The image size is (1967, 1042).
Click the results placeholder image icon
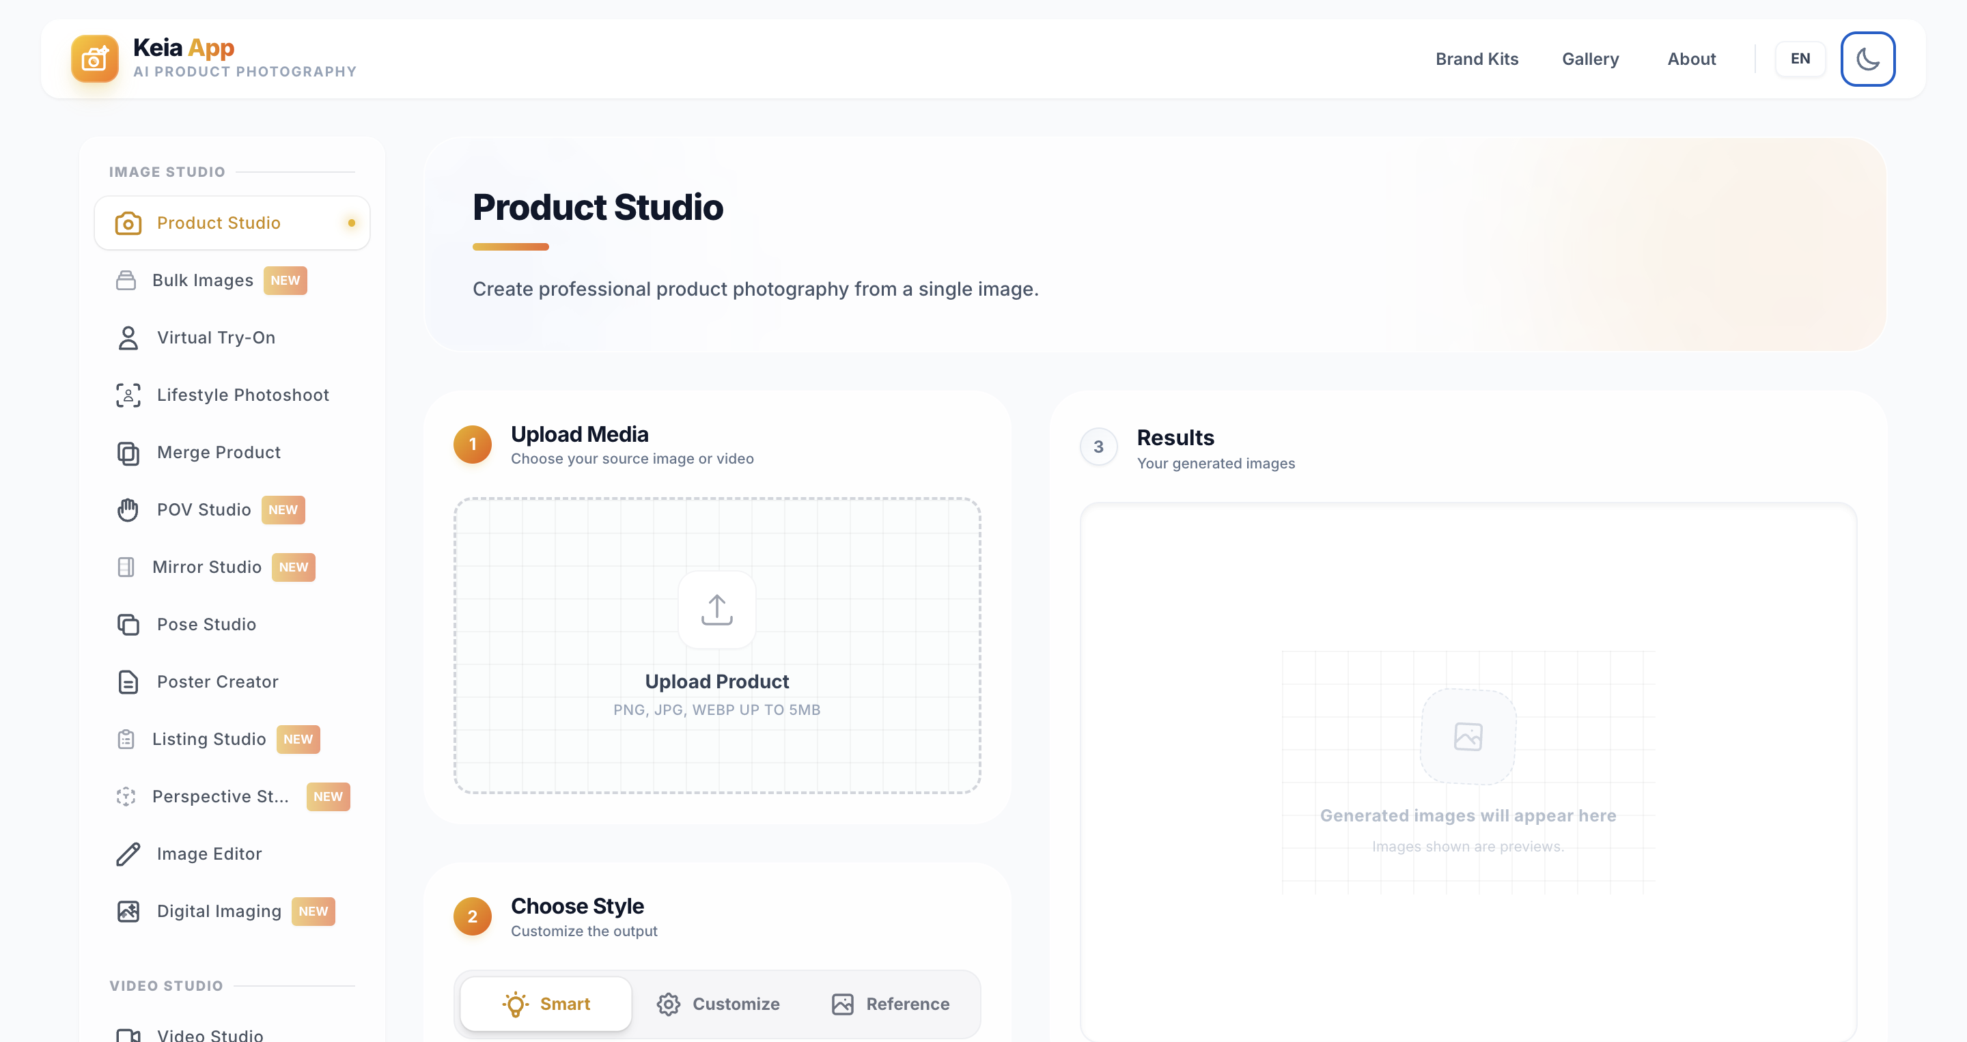(x=1468, y=737)
